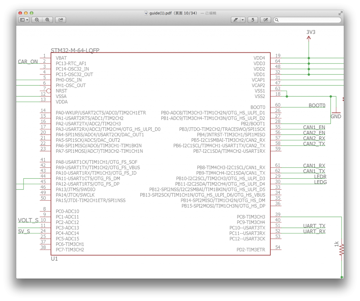Click the PC12--USART3CK pin label
This screenshot has height=301, width=360.
[x=247, y=239]
